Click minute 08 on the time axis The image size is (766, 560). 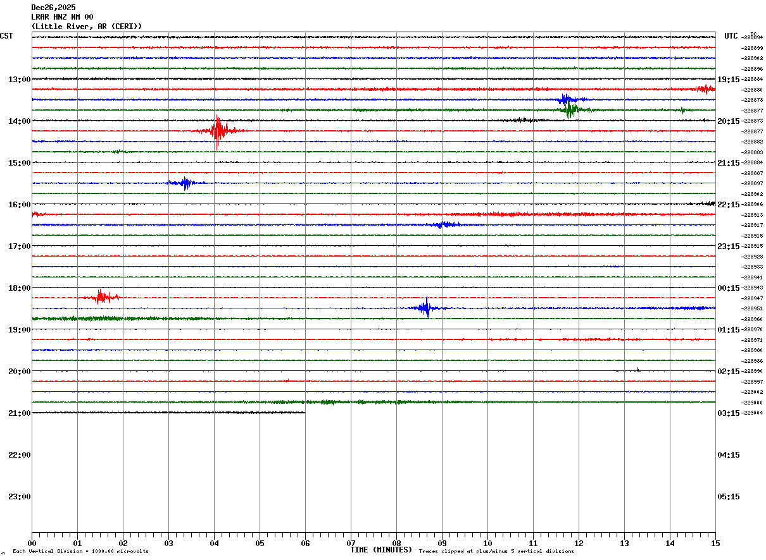coord(396,543)
